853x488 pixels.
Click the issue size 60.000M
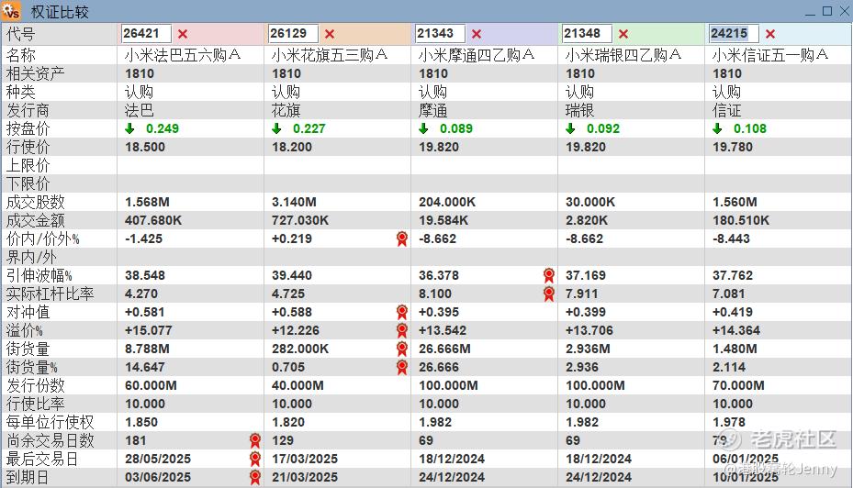(x=151, y=386)
